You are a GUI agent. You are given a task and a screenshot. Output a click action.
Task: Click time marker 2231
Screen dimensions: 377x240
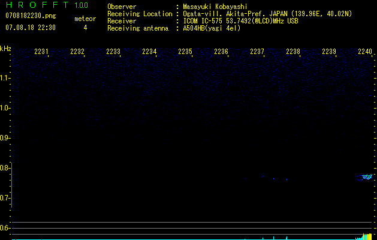[41, 52]
